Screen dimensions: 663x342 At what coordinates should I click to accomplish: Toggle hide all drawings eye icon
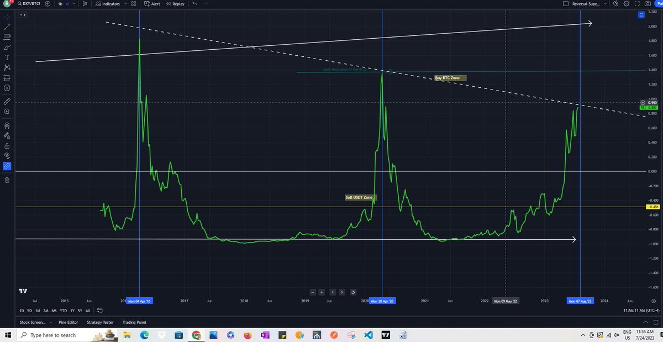[x=7, y=156]
